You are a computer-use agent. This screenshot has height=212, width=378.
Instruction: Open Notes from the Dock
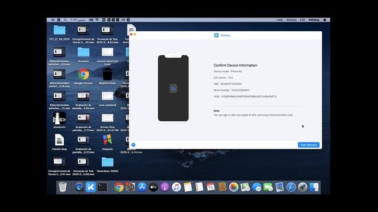[188, 187]
